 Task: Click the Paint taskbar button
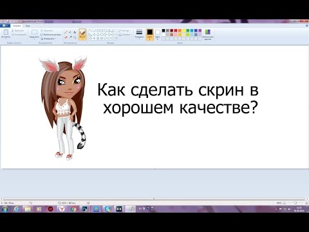pyautogui.click(x=131, y=209)
